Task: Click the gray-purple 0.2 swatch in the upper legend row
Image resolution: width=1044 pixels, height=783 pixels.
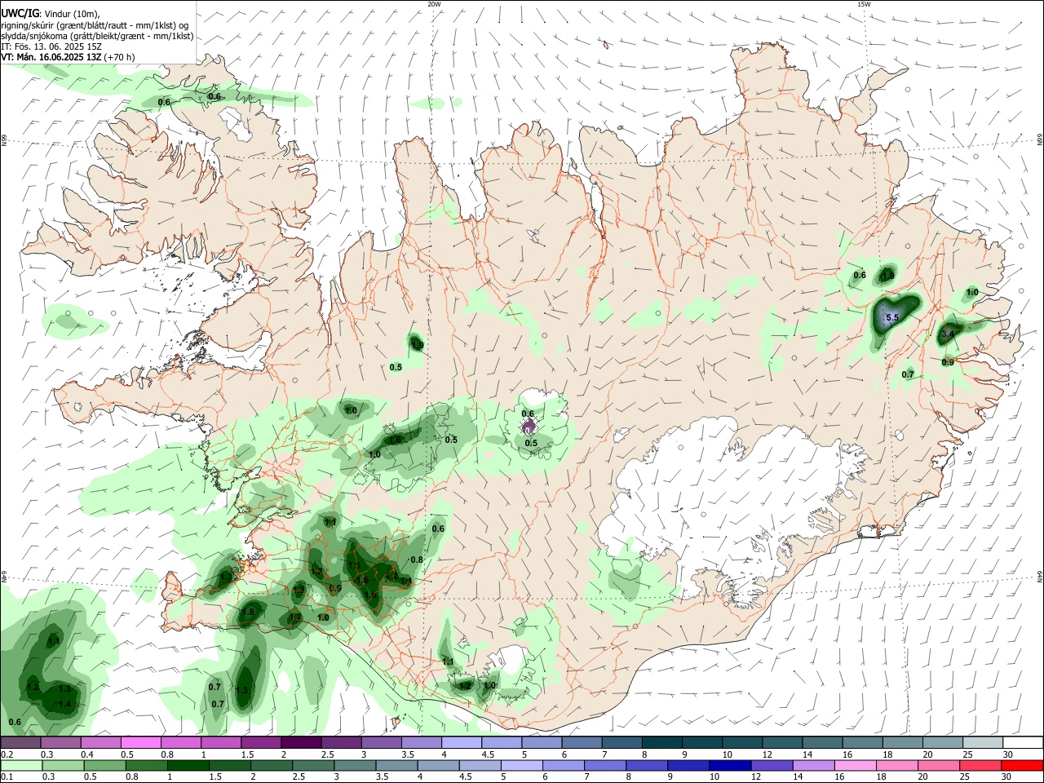Action: 20,743
